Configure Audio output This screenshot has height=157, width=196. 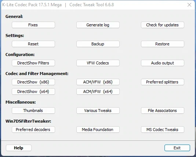point(163,63)
